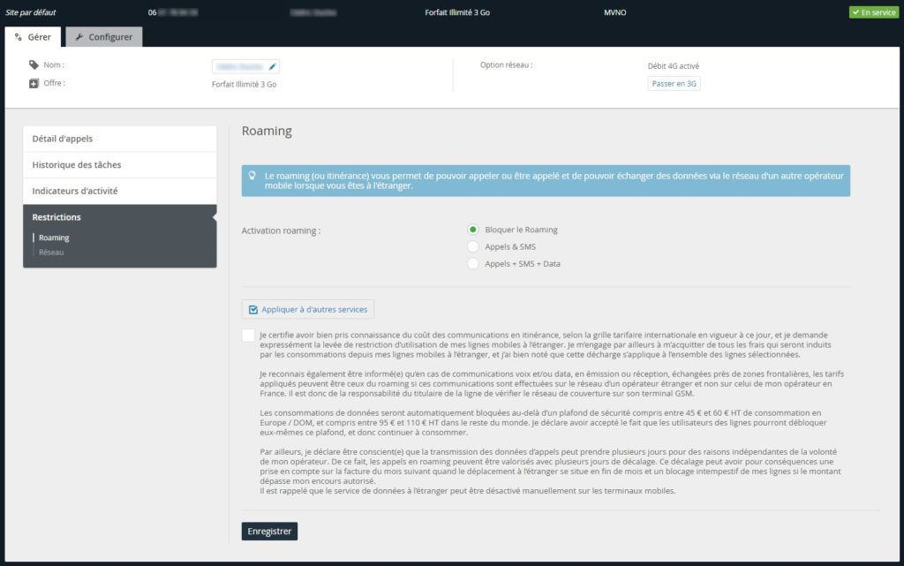
Task: Click the Enregistrer button
Action: click(x=269, y=532)
